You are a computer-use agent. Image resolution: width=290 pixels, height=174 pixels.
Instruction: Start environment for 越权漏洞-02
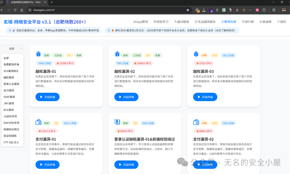126,97
